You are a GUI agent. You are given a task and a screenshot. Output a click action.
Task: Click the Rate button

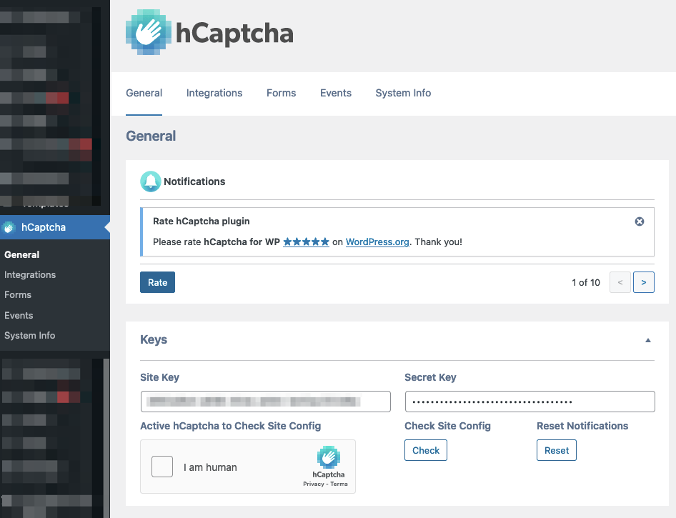click(x=157, y=282)
